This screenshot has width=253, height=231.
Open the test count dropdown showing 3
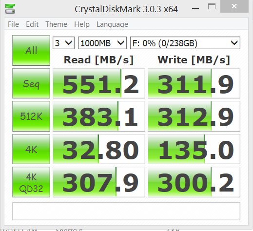coord(63,43)
